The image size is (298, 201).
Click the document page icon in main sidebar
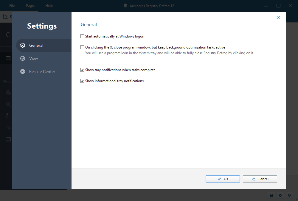tap(8, 116)
